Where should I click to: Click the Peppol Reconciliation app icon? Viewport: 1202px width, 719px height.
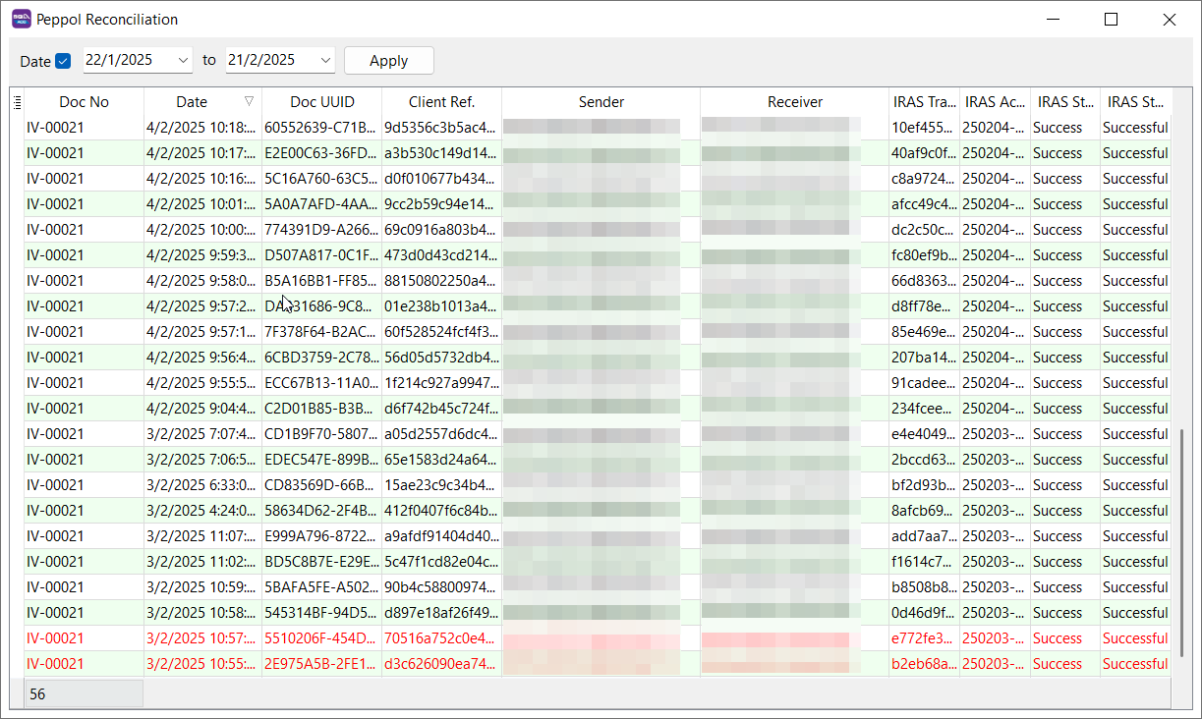(x=21, y=19)
